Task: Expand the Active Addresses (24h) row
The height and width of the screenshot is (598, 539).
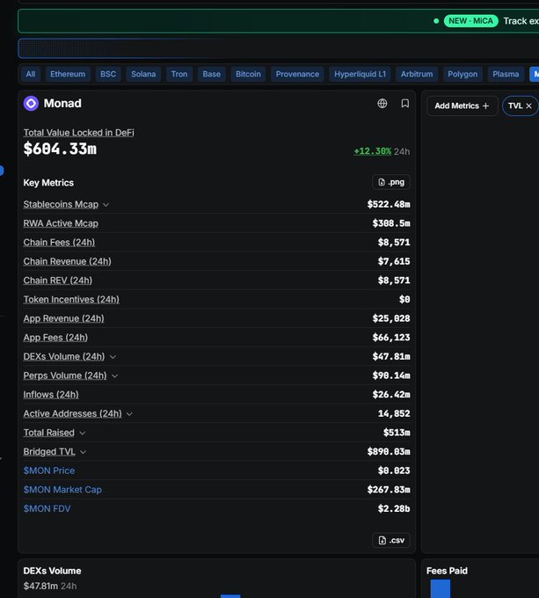Action: coord(129,414)
